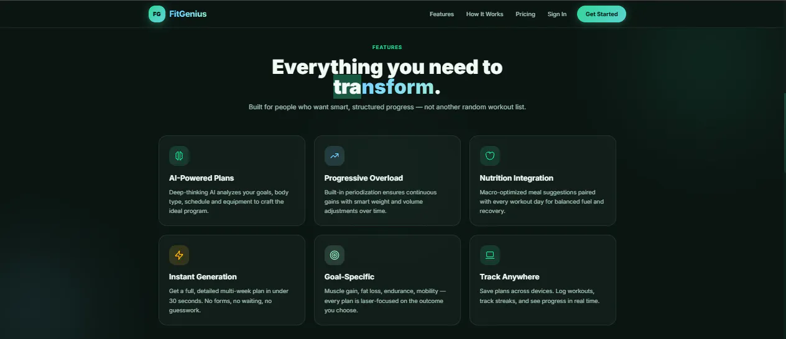Viewport: 786px width, 339px height.
Task: Click the Goal-Specific target icon
Action: [x=335, y=255]
